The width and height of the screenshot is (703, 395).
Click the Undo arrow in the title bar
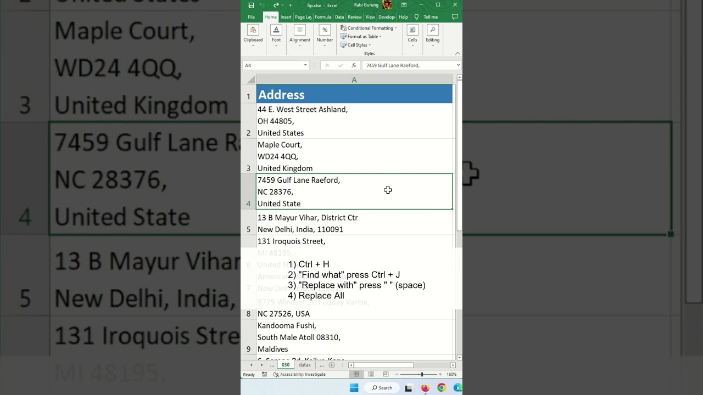[263, 5]
